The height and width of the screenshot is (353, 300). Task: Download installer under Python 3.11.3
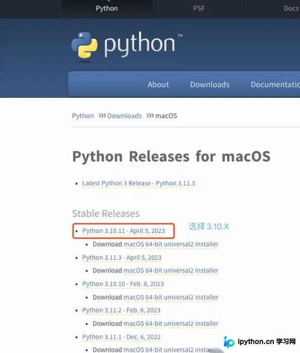(171, 270)
